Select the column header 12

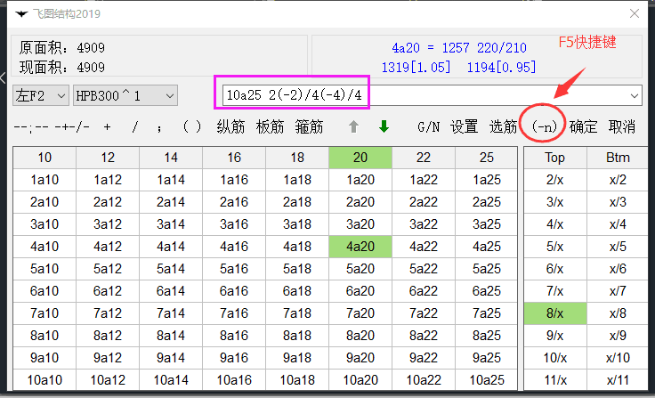click(108, 158)
